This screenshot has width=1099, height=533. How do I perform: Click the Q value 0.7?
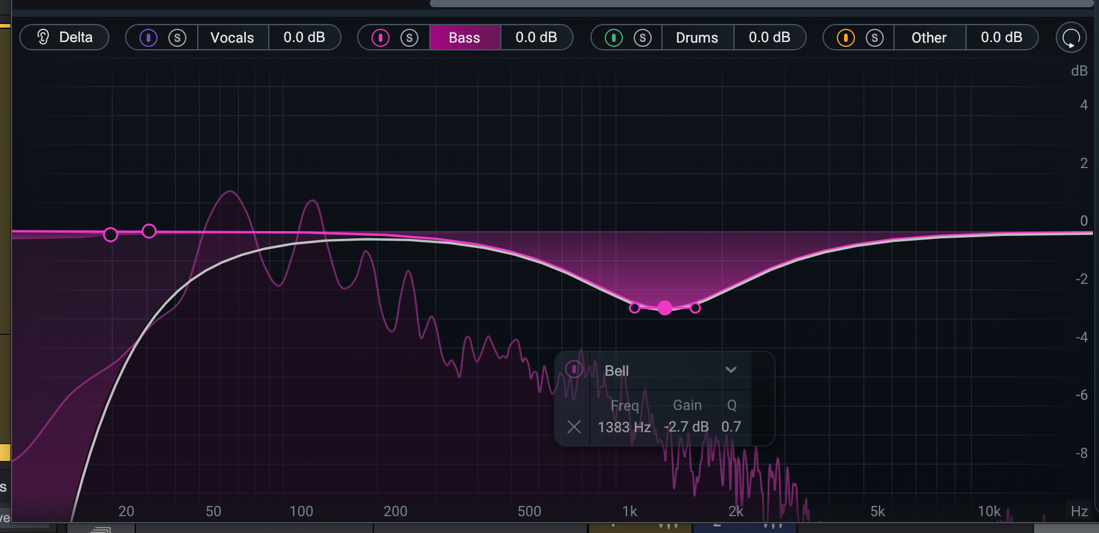(x=731, y=427)
